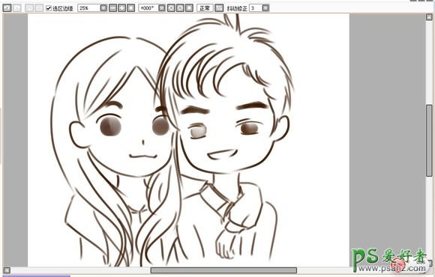Click the undo arrow icon
The image size is (435, 277).
click(x=7, y=7)
